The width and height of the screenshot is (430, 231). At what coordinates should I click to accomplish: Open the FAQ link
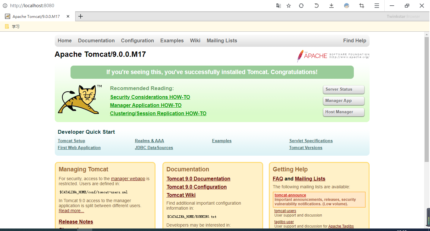click(x=278, y=179)
